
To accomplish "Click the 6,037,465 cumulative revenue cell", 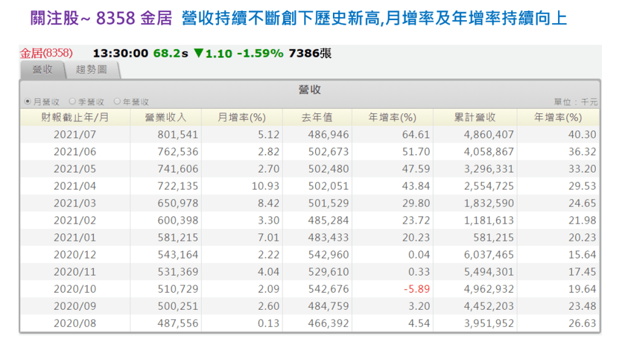I will (x=489, y=255).
